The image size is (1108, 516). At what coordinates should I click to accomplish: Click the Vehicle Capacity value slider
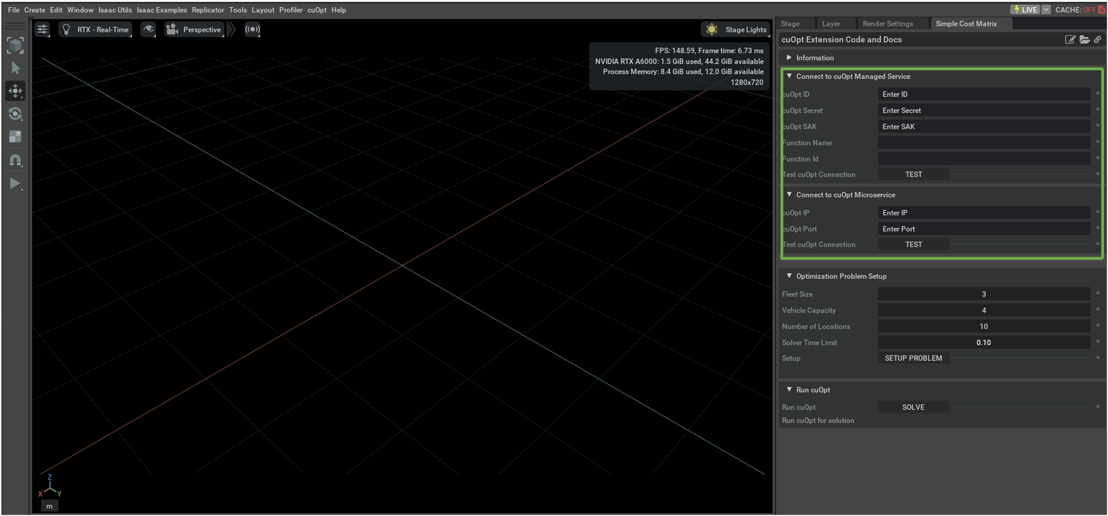[x=984, y=310]
